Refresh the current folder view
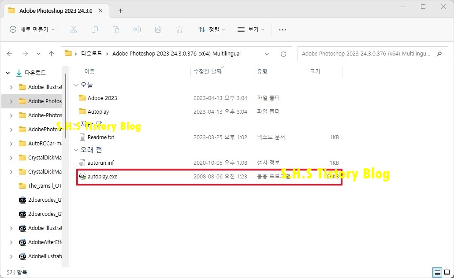Screen dimensions: 454x278 click(x=283, y=54)
